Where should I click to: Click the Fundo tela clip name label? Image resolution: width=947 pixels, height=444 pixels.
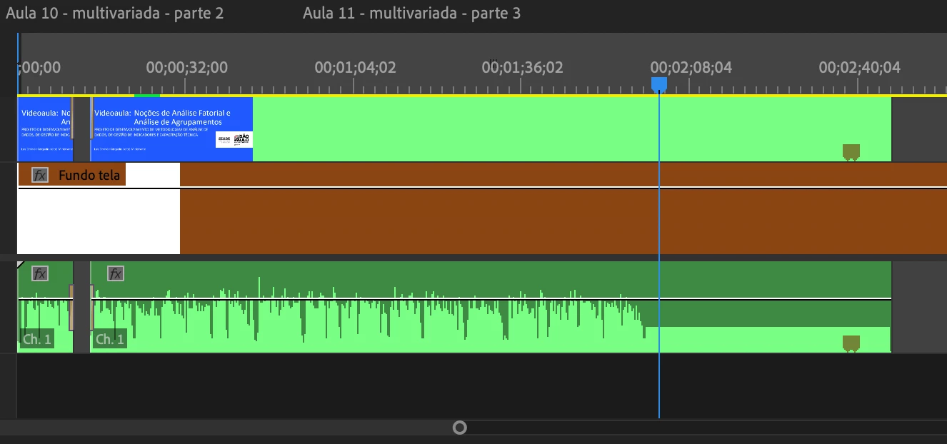[x=89, y=175]
